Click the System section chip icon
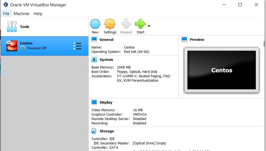The image size is (266, 151). 94,59
